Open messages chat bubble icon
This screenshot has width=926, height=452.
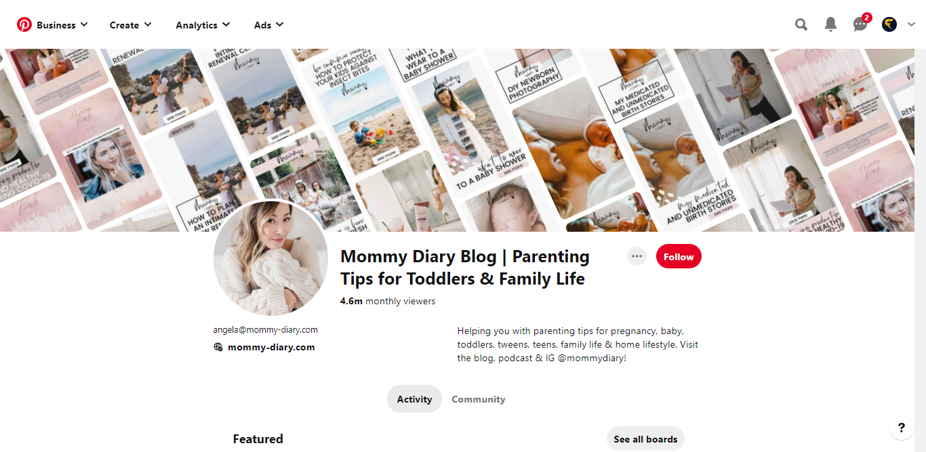point(860,25)
